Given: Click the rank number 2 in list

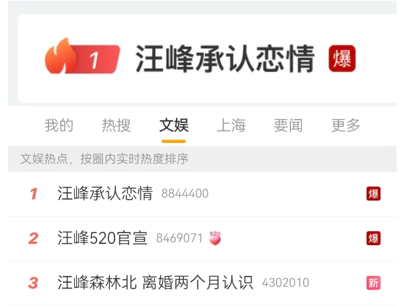Looking at the screenshot, I should [33, 239].
